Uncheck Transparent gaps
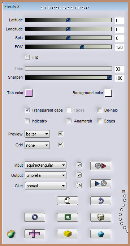 [x=27, y=110]
